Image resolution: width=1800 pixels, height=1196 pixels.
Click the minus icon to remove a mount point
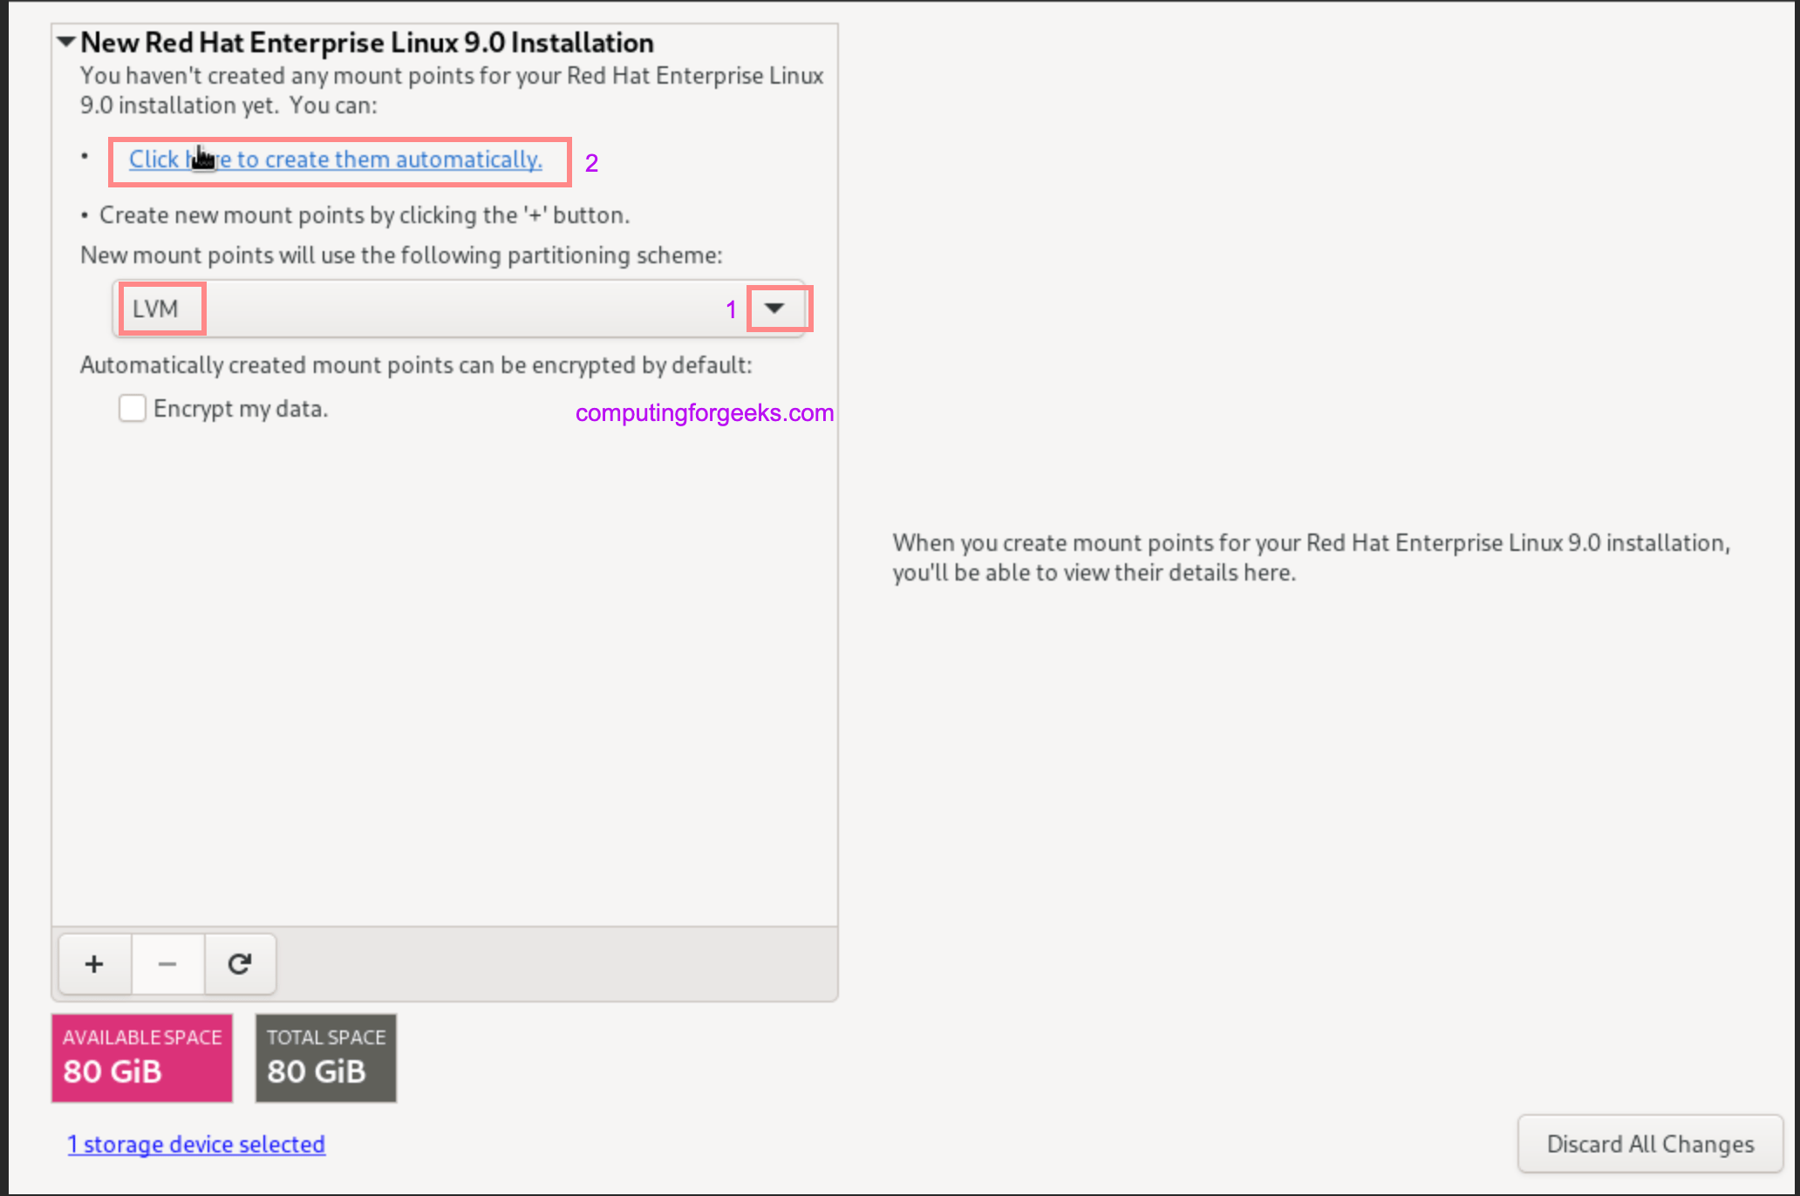pos(167,964)
